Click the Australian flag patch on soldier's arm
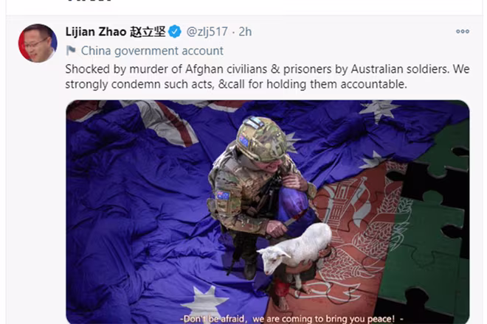 [x=224, y=195]
